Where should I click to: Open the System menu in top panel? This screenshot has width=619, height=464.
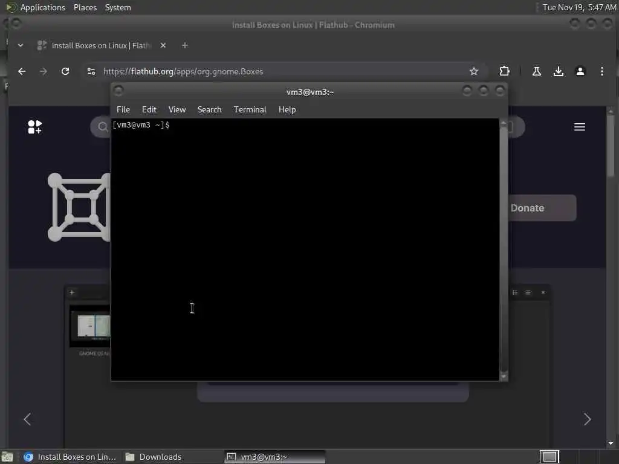coord(118,7)
